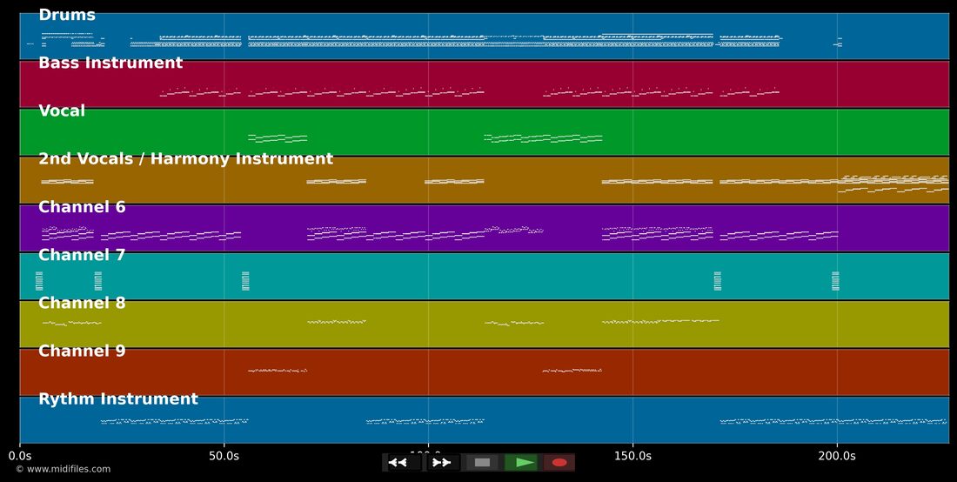
Task: Select the Bass Instrument track label
Action: (110, 63)
